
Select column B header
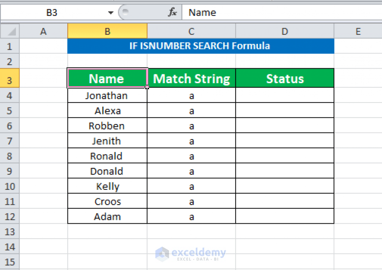(x=108, y=31)
